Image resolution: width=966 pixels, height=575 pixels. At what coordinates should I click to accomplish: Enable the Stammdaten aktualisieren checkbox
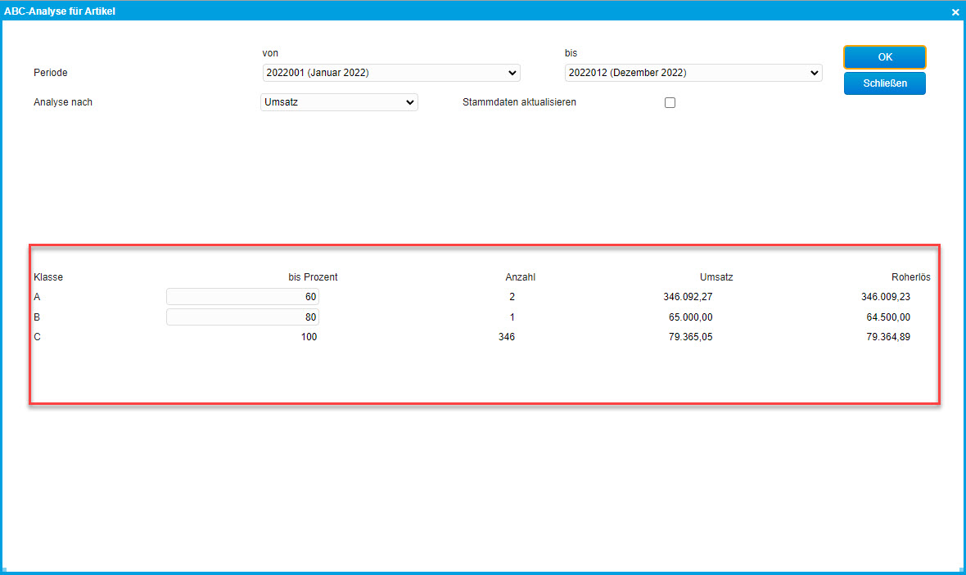point(670,103)
